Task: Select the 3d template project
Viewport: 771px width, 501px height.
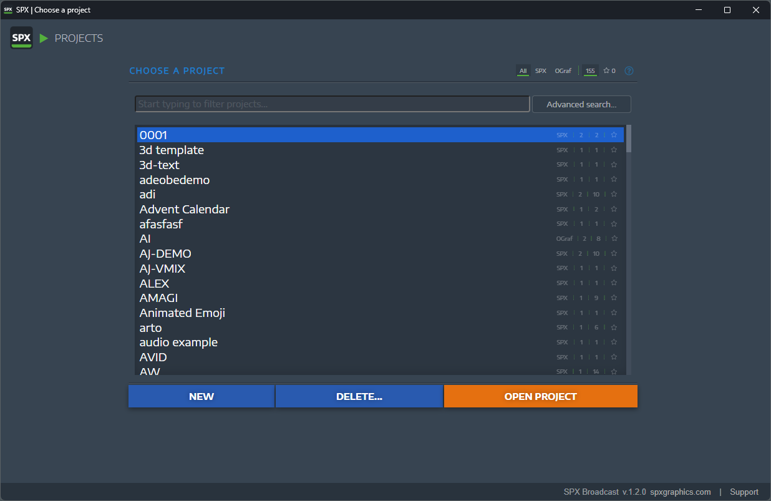Action: (381, 150)
